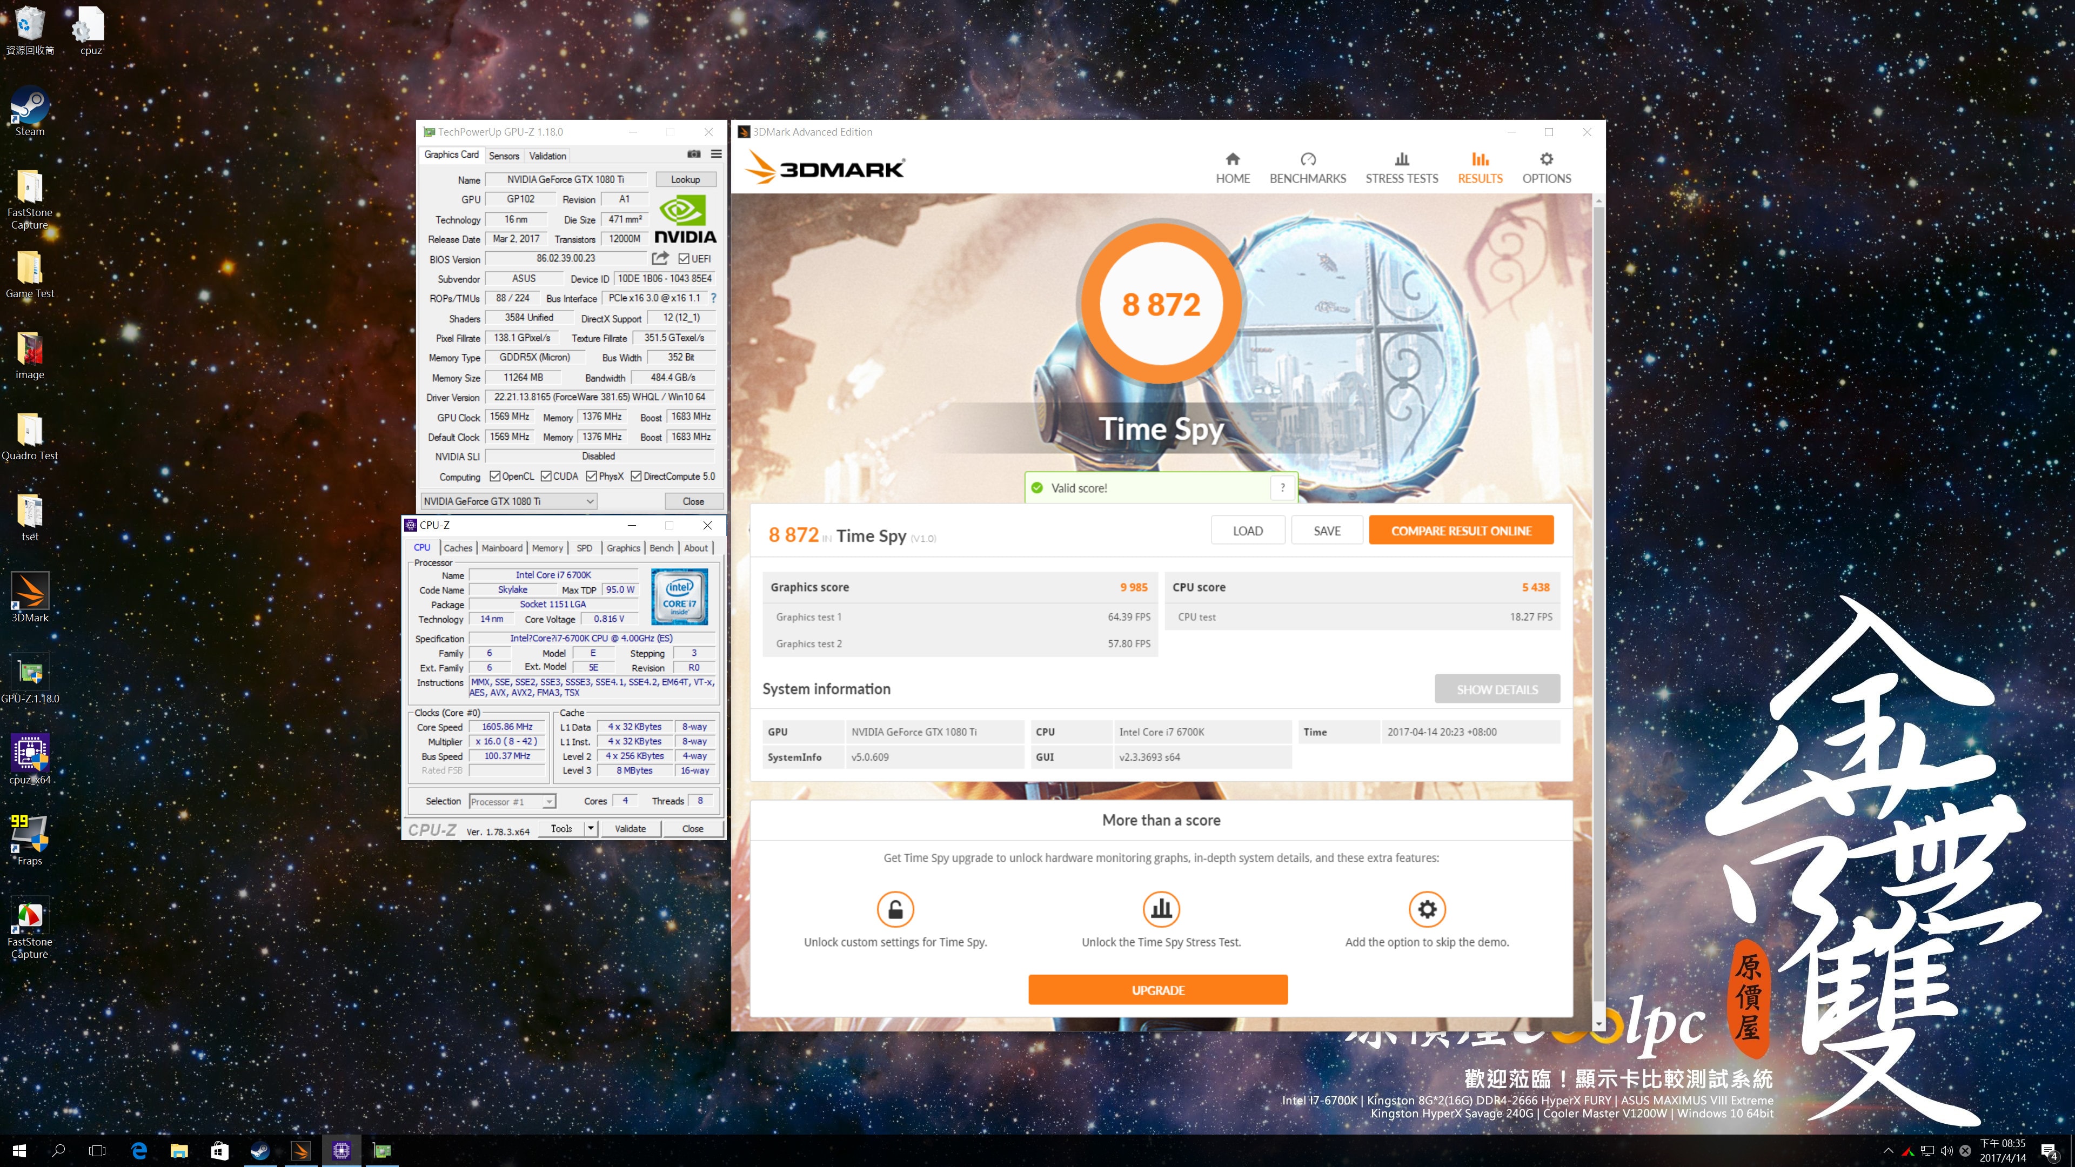The height and width of the screenshot is (1167, 2075).
Task: Open the GPU-Z.1.18.0 desktop icon
Action: click(x=30, y=678)
